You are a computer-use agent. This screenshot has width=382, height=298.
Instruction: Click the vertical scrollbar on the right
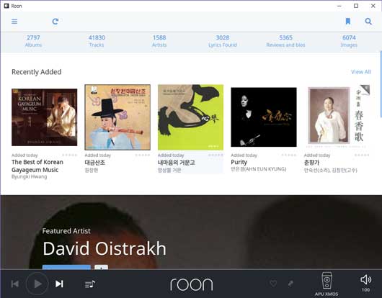coord(381,81)
